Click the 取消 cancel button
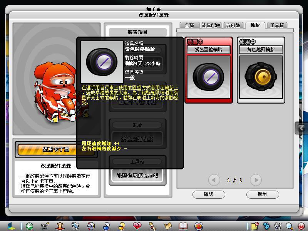308x231 pixels. click(x=263, y=194)
